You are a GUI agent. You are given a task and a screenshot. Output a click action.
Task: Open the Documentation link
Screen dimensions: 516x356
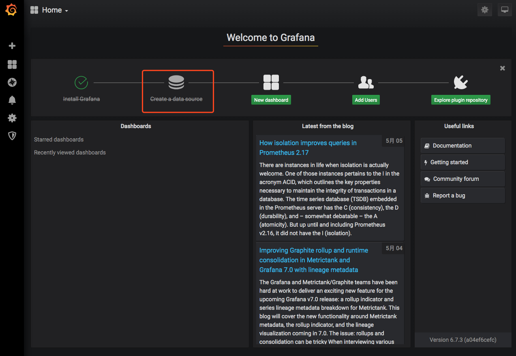pyautogui.click(x=463, y=146)
